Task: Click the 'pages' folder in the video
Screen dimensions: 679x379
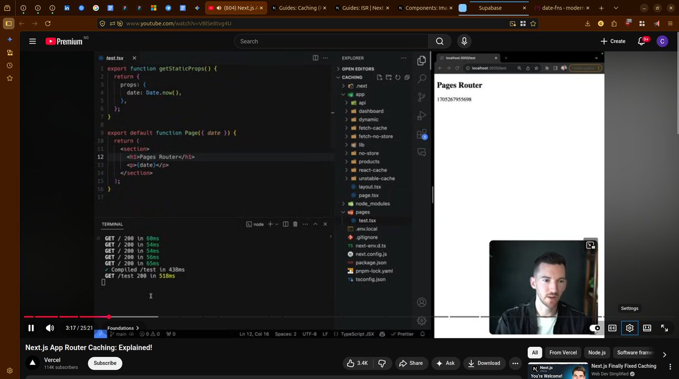Action: 362,212
